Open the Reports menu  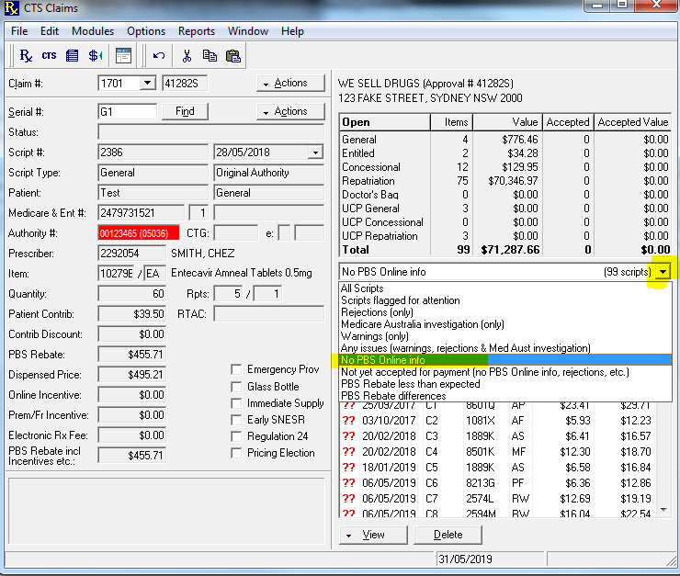197,31
